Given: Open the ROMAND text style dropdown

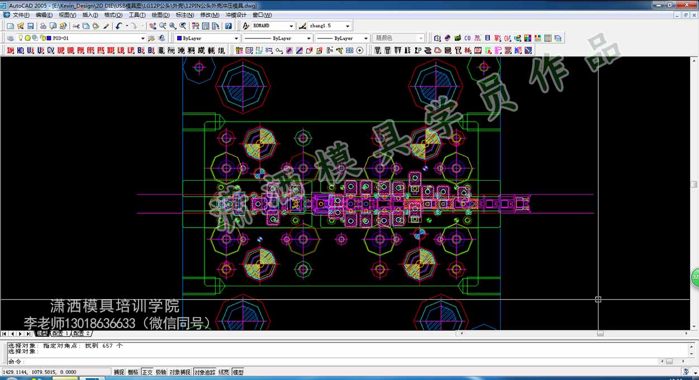Looking at the screenshot, I should coord(291,26).
